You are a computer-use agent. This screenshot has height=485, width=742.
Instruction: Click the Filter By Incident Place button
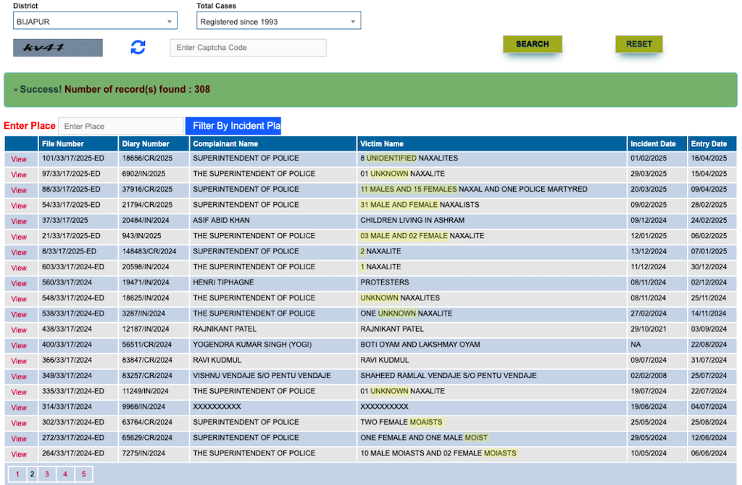[233, 126]
